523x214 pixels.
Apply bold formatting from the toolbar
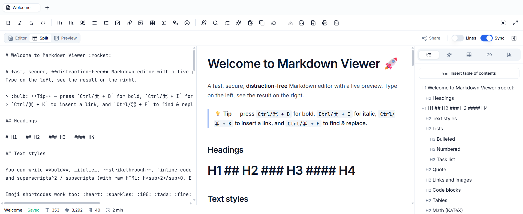click(8, 23)
